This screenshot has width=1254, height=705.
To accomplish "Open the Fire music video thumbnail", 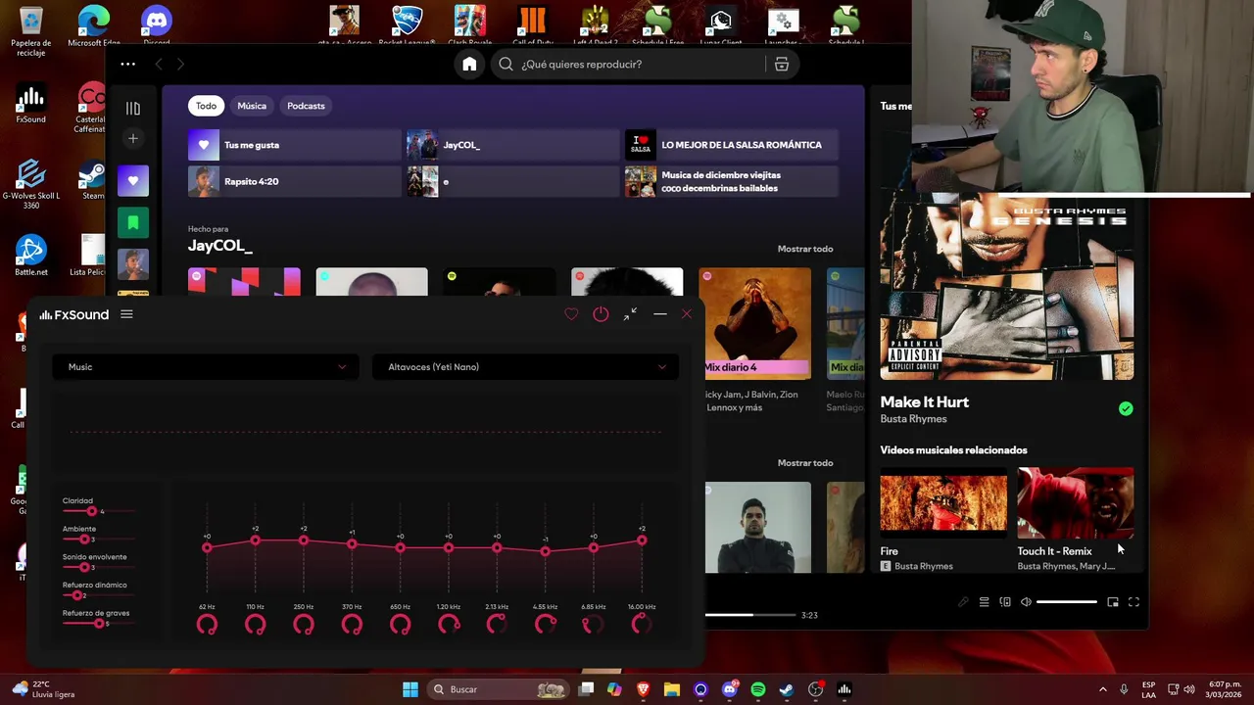I will tap(942, 503).
